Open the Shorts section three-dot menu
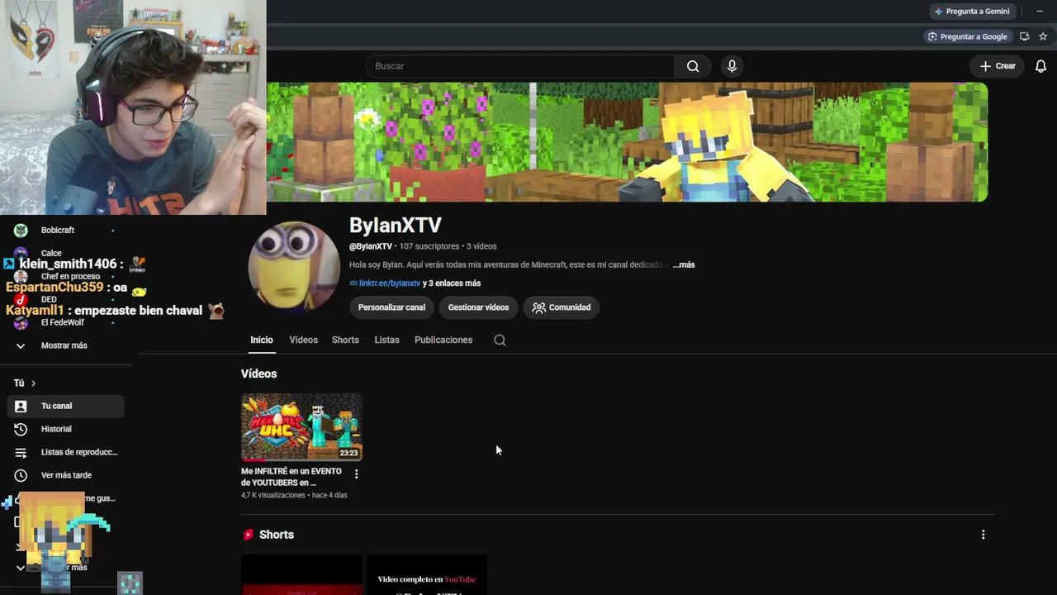Image resolution: width=1057 pixels, height=595 pixels. (x=983, y=535)
